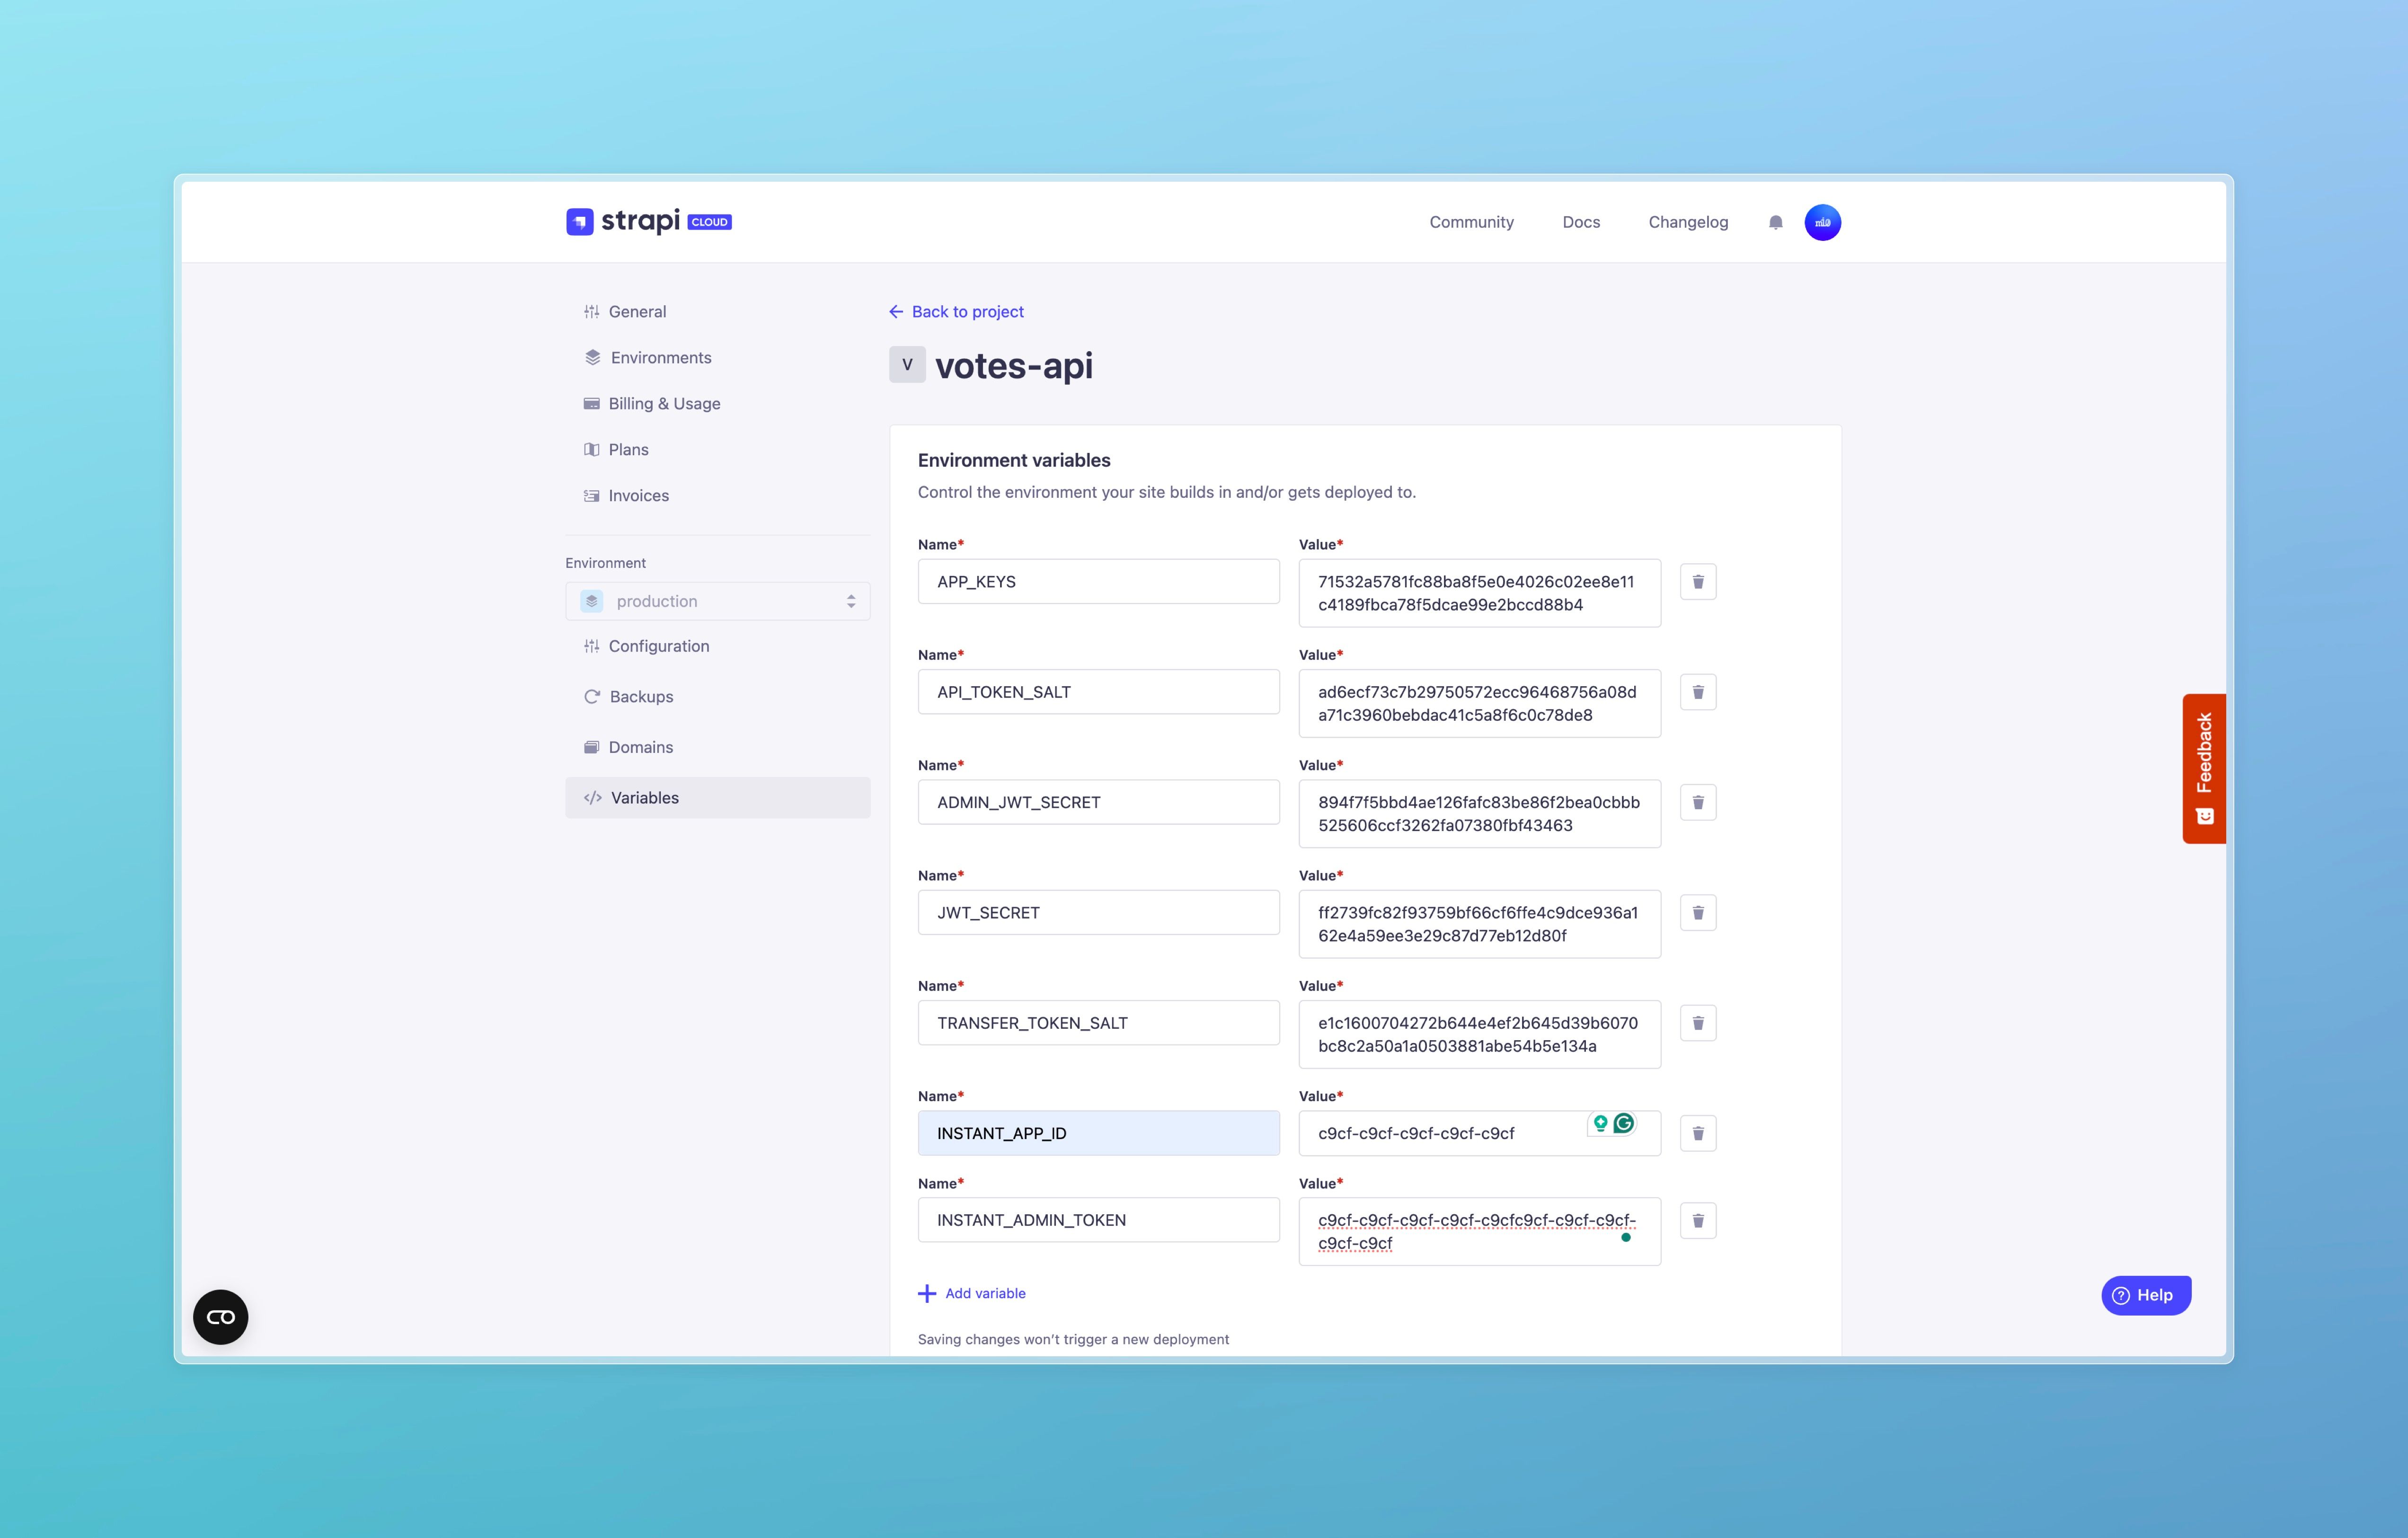This screenshot has height=1538, width=2408.
Task: Open the Backups section
Action: click(x=641, y=696)
